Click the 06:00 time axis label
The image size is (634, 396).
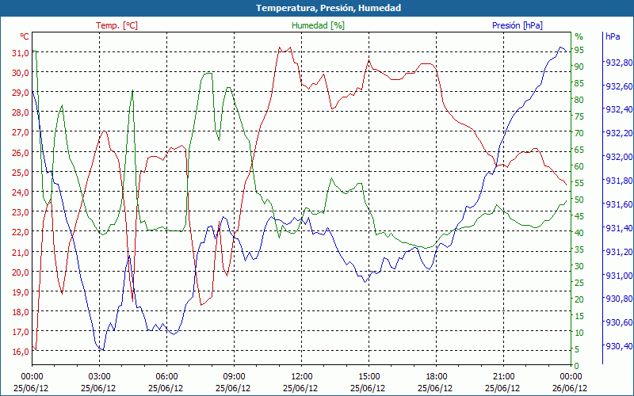[x=166, y=377]
